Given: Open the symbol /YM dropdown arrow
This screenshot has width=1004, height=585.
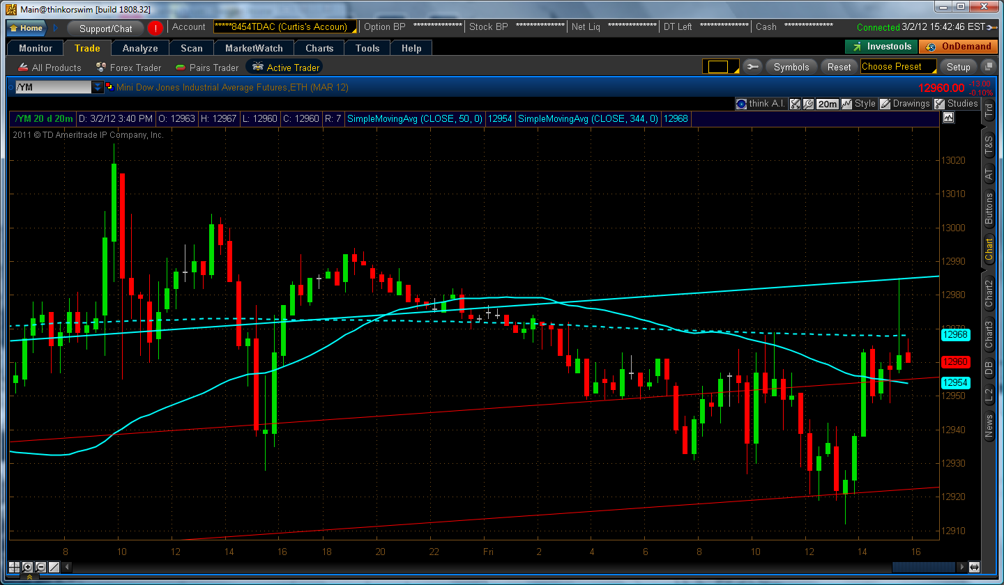Looking at the screenshot, I should pyautogui.click(x=98, y=87).
